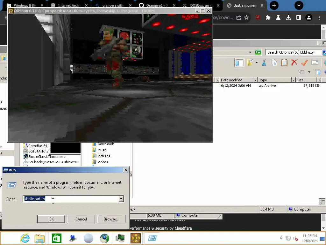Image resolution: width=326 pixels, height=245 pixels.
Task: Click the orange checkmark Properties icon
Action: (x=304, y=63)
